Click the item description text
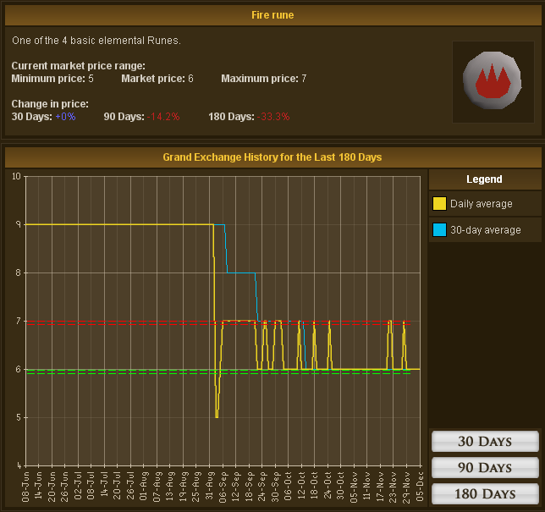545x512 pixels. pos(96,41)
